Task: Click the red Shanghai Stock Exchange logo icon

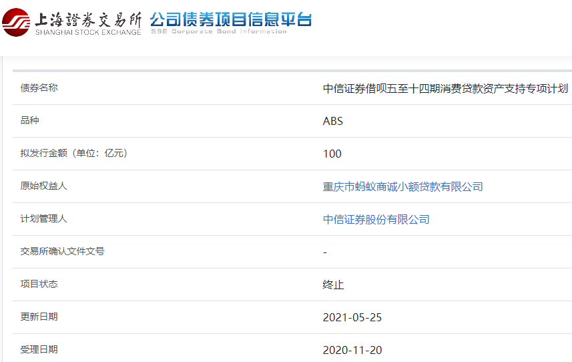Action: pyautogui.click(x=16, y=22)
